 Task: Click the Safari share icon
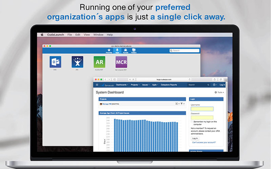[x=215, y=79]
